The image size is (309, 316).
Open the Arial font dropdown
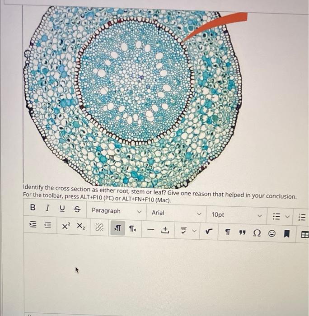pyautogui.click(x=176, y=213)
